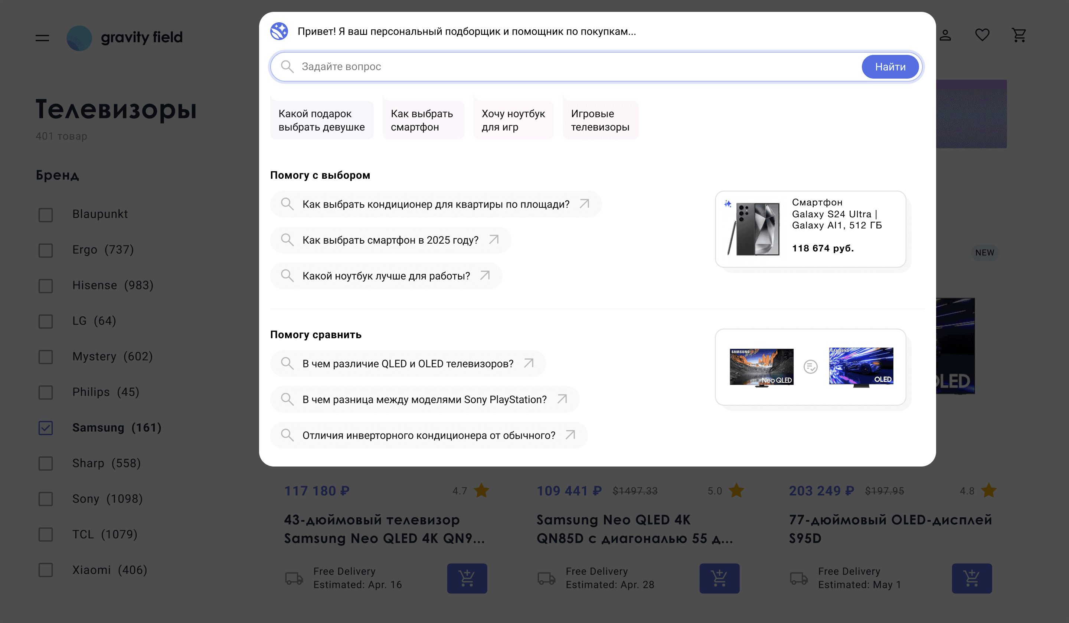Select the Игровые телевизоры suggestion chip
The width and height of the screenshot is (1069, 623).
point(601,119)
